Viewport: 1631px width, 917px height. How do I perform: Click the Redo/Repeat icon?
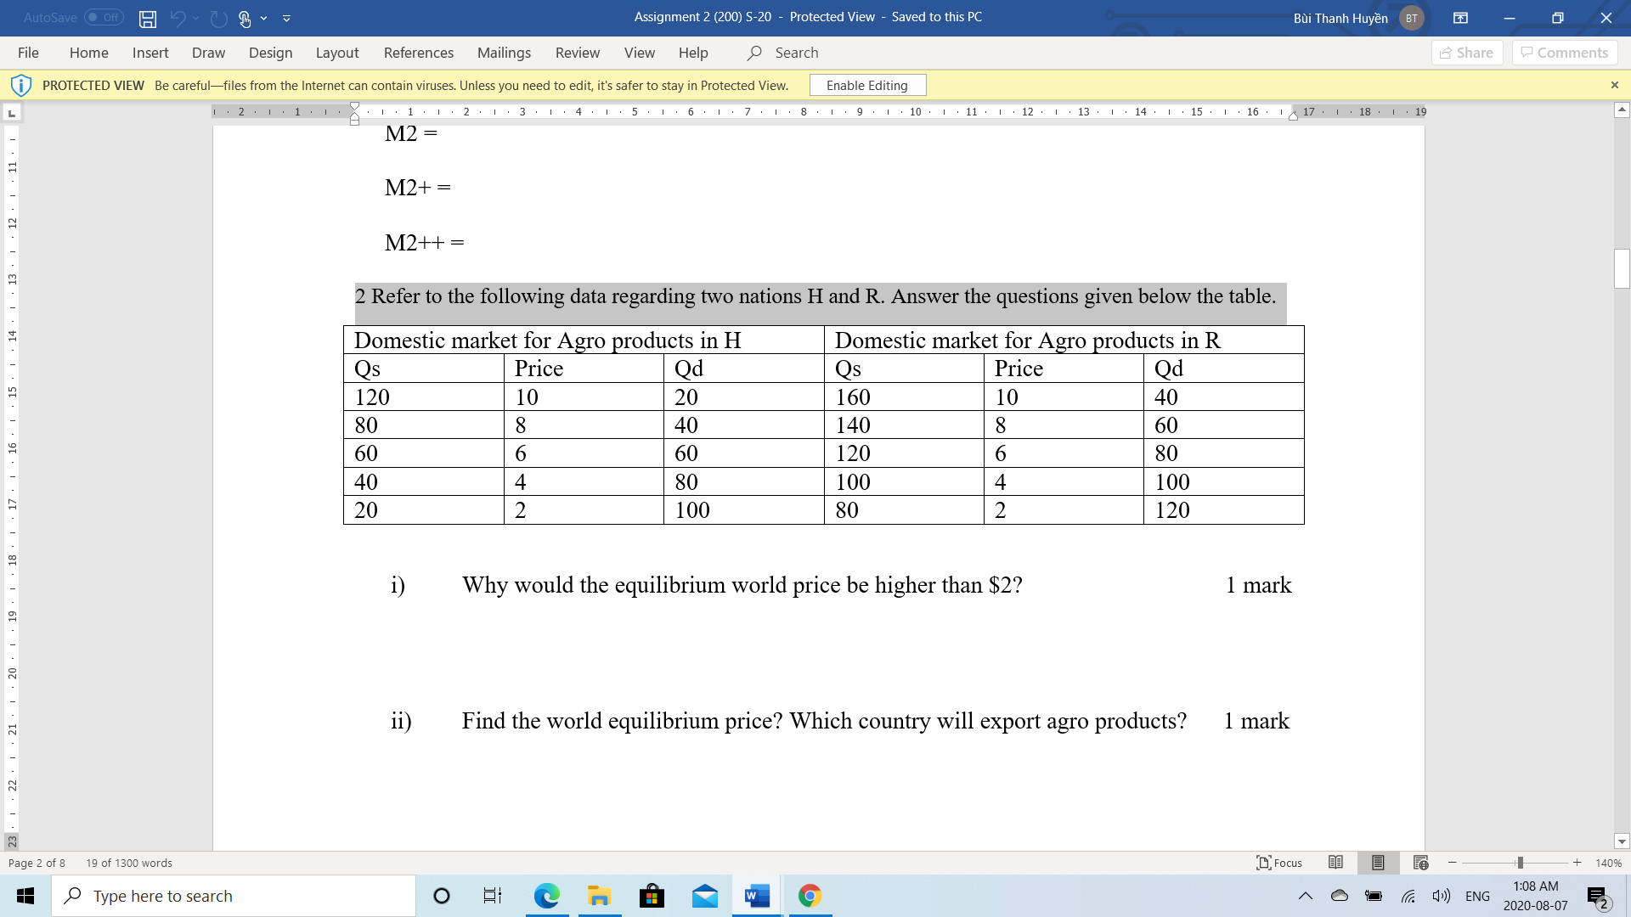pyautogui.click(x=218, y=18)
